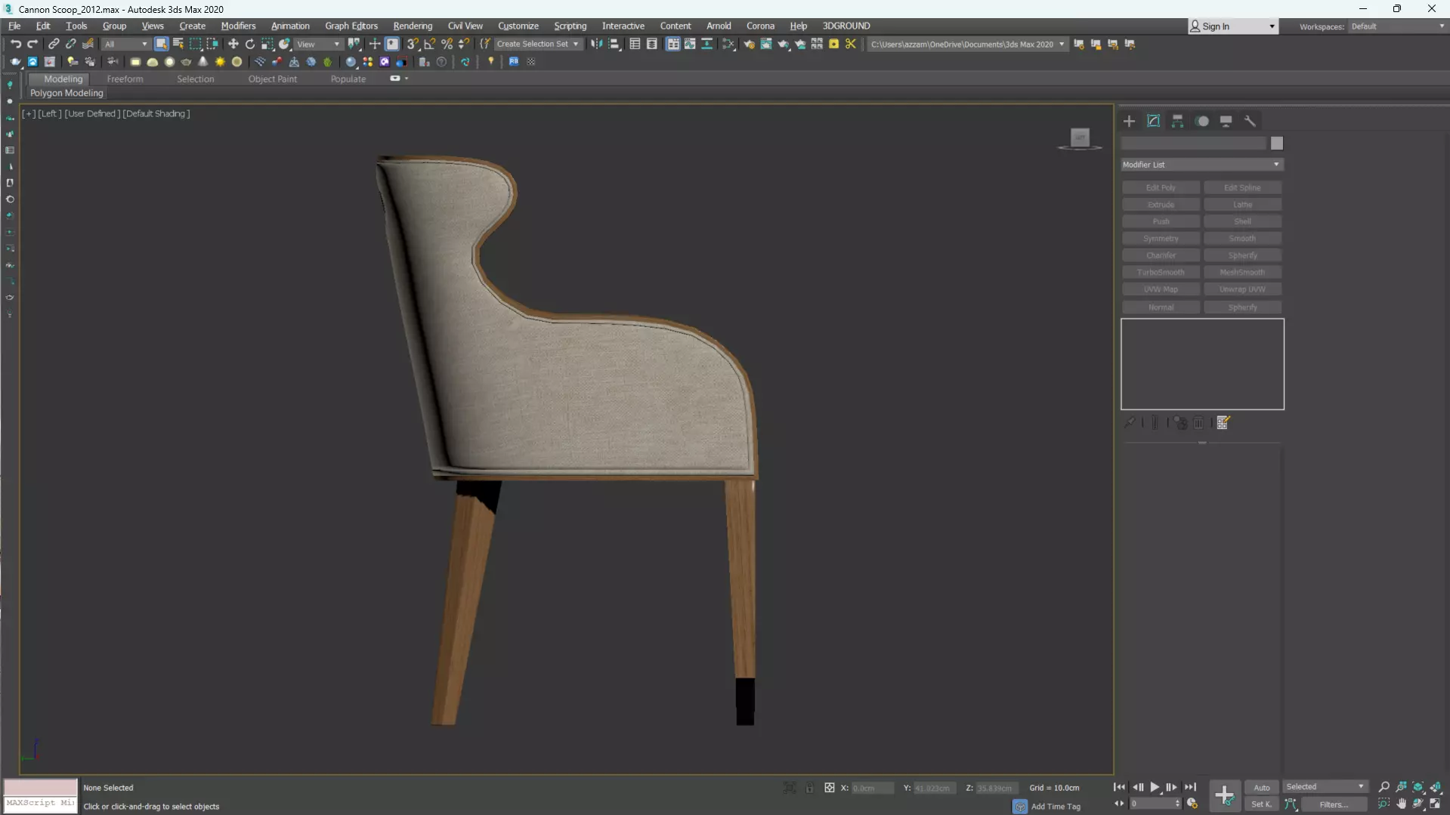Click the Add Time Tag cube icon

click(1020, 806)
